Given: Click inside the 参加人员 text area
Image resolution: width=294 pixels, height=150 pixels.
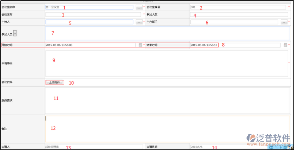Looking at the screenshot, I should pyautogui.click(x=167, y=33).
